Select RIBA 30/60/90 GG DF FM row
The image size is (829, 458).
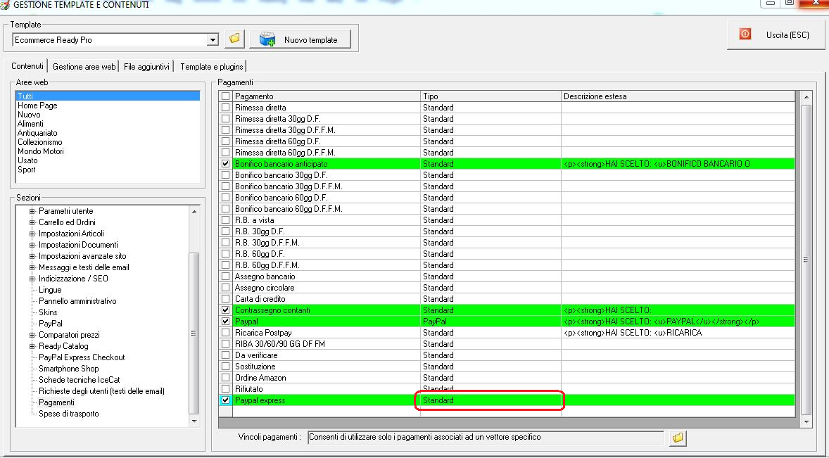pyautogui.click(x=507, y=344)
